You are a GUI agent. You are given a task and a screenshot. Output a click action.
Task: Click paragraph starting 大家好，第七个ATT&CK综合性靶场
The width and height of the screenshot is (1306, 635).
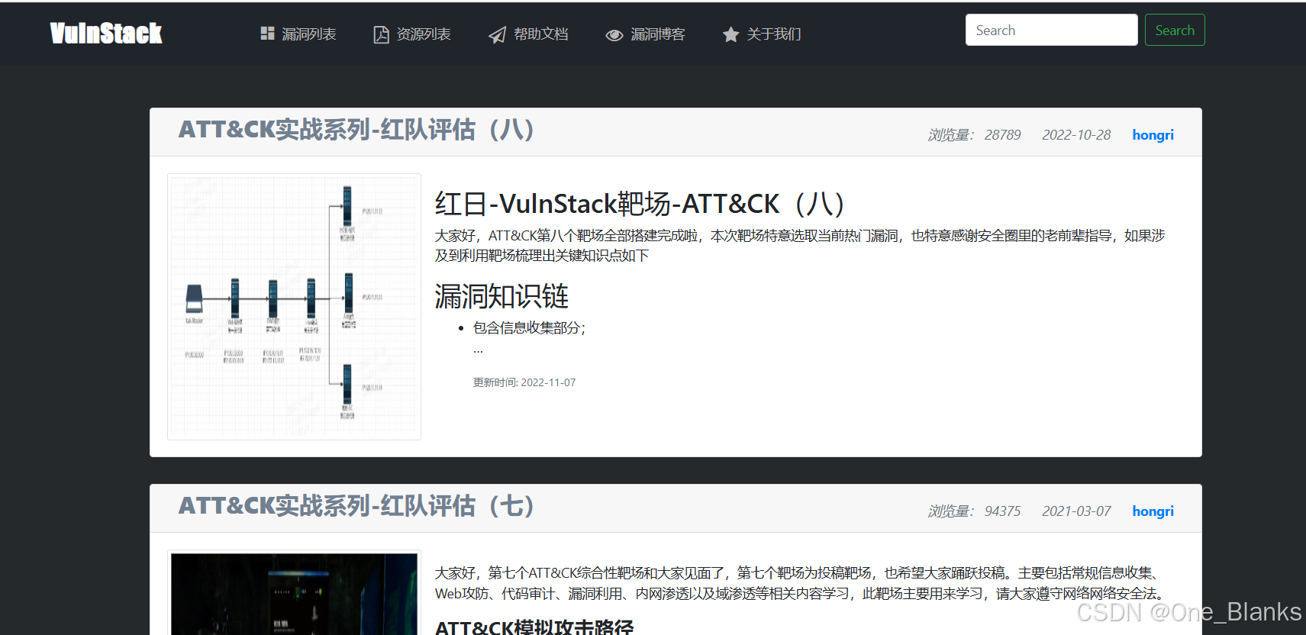(x=799, y=583)
